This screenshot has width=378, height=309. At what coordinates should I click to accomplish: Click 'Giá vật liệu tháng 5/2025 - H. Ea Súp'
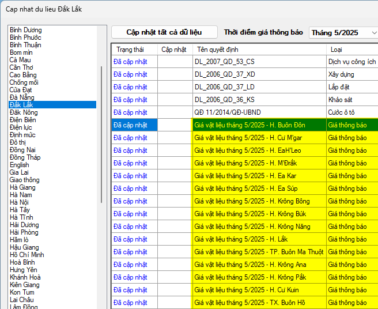259,189
